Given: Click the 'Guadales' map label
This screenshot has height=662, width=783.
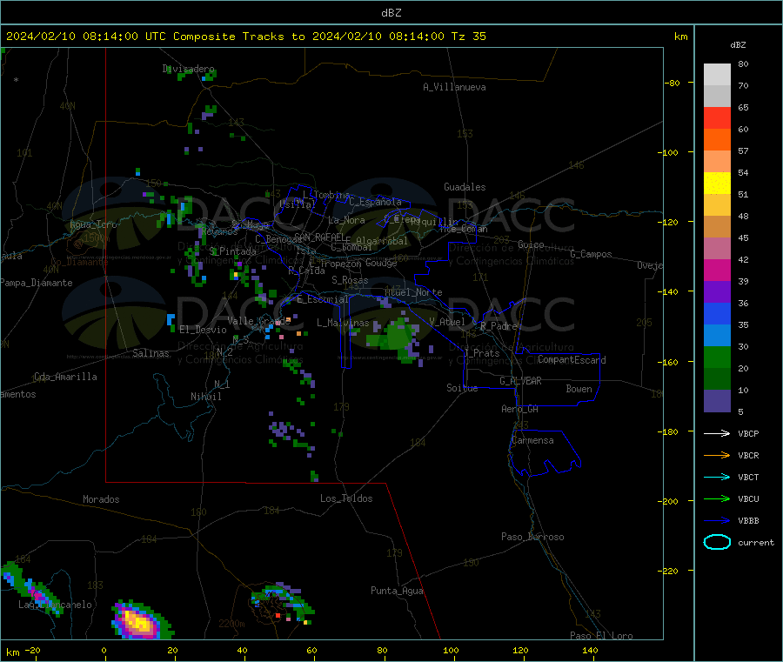Looking at the screenshot, I should tap(465, 187).
